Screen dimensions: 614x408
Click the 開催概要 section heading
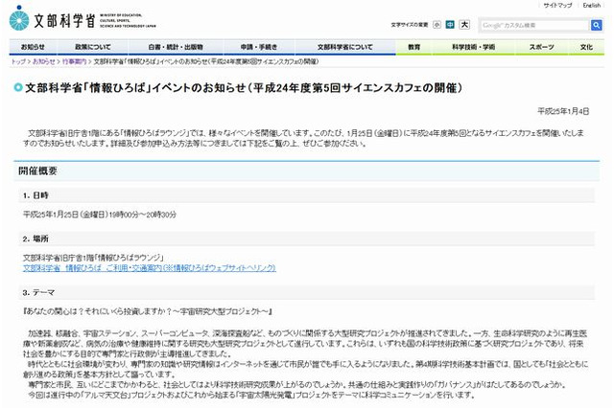coord(37,170)
